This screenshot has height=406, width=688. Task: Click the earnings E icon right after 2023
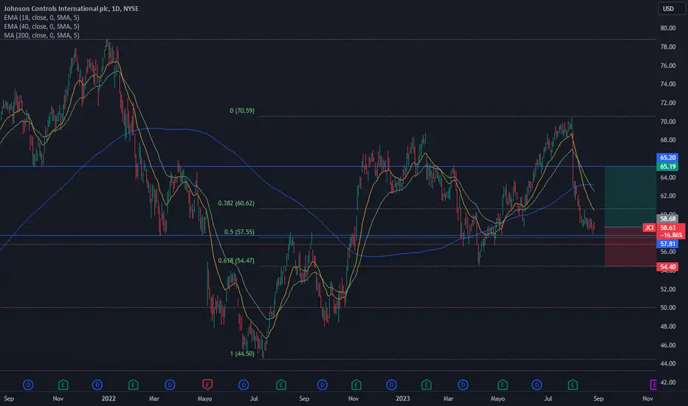426,385
